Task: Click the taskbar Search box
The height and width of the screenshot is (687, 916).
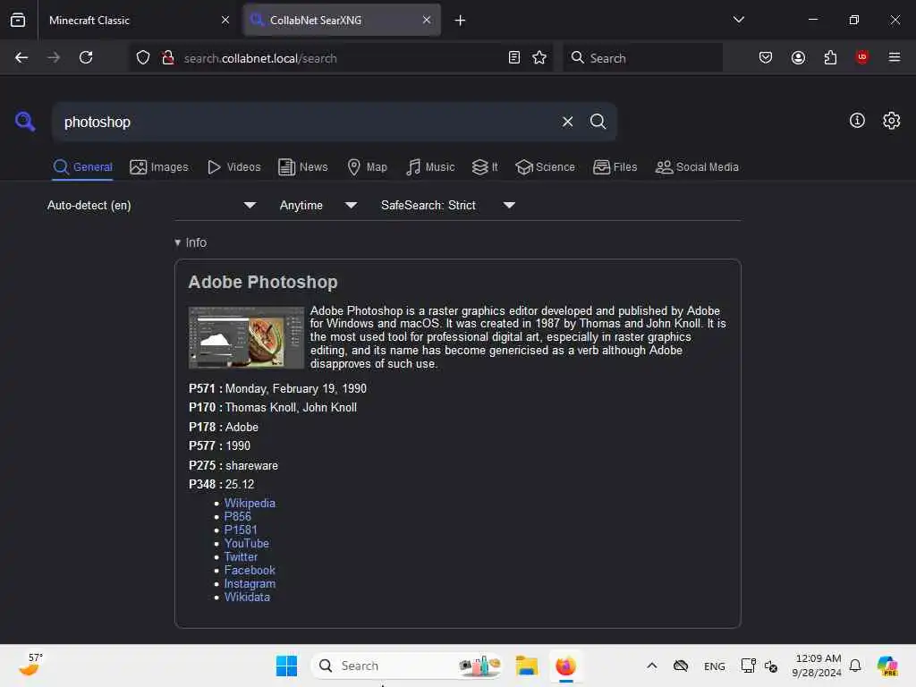Action: (407, 666)
